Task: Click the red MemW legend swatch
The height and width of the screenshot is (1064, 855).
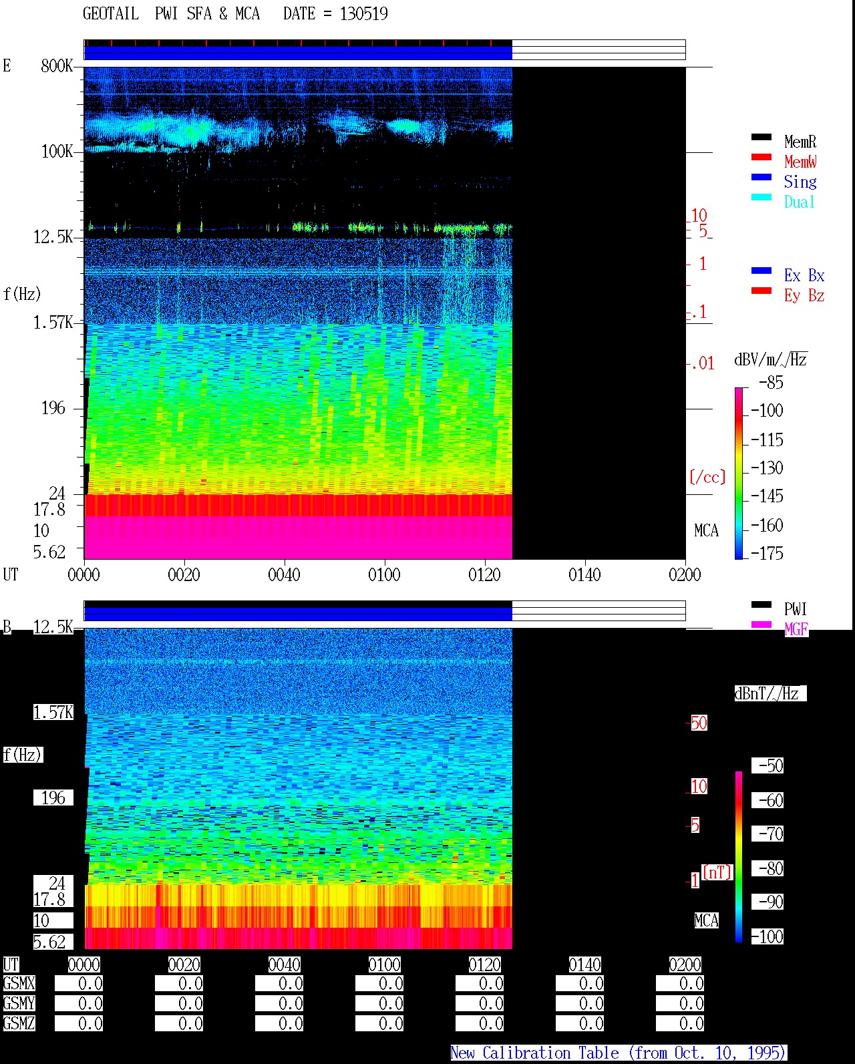Action: (x=761, y=157)
